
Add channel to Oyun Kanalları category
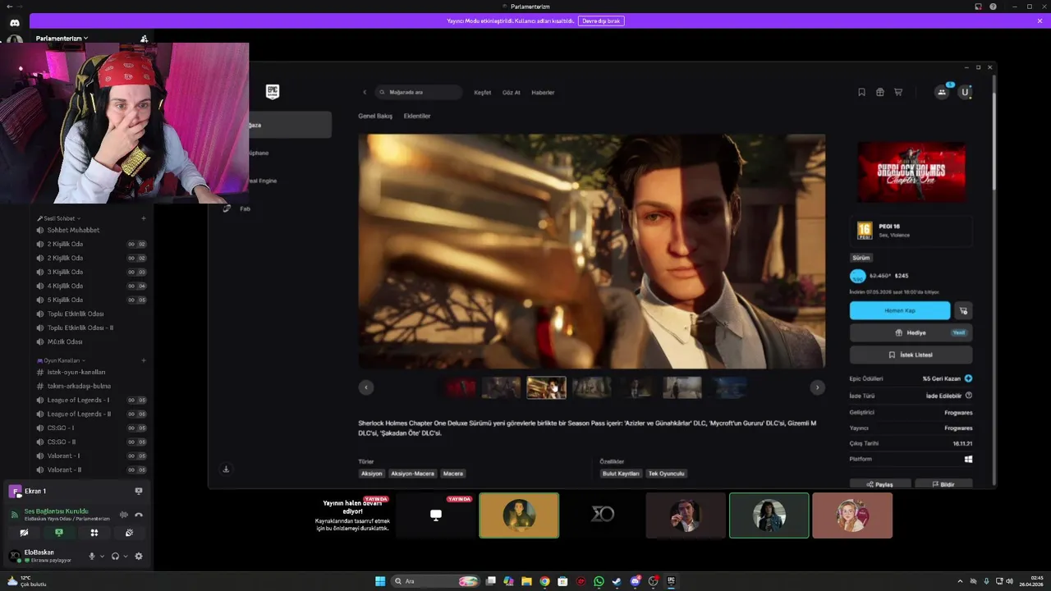(144, 360)
